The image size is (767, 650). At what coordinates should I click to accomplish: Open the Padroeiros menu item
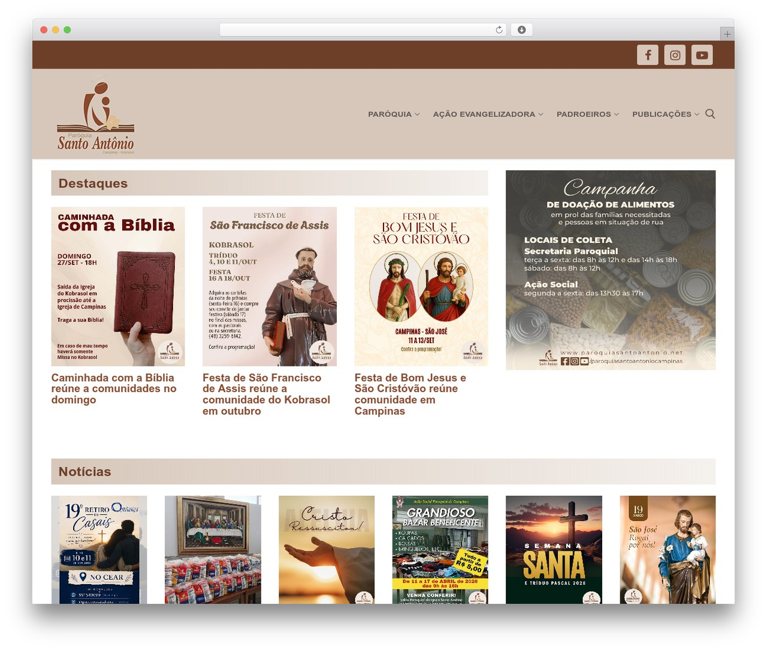tap(584, 114)
